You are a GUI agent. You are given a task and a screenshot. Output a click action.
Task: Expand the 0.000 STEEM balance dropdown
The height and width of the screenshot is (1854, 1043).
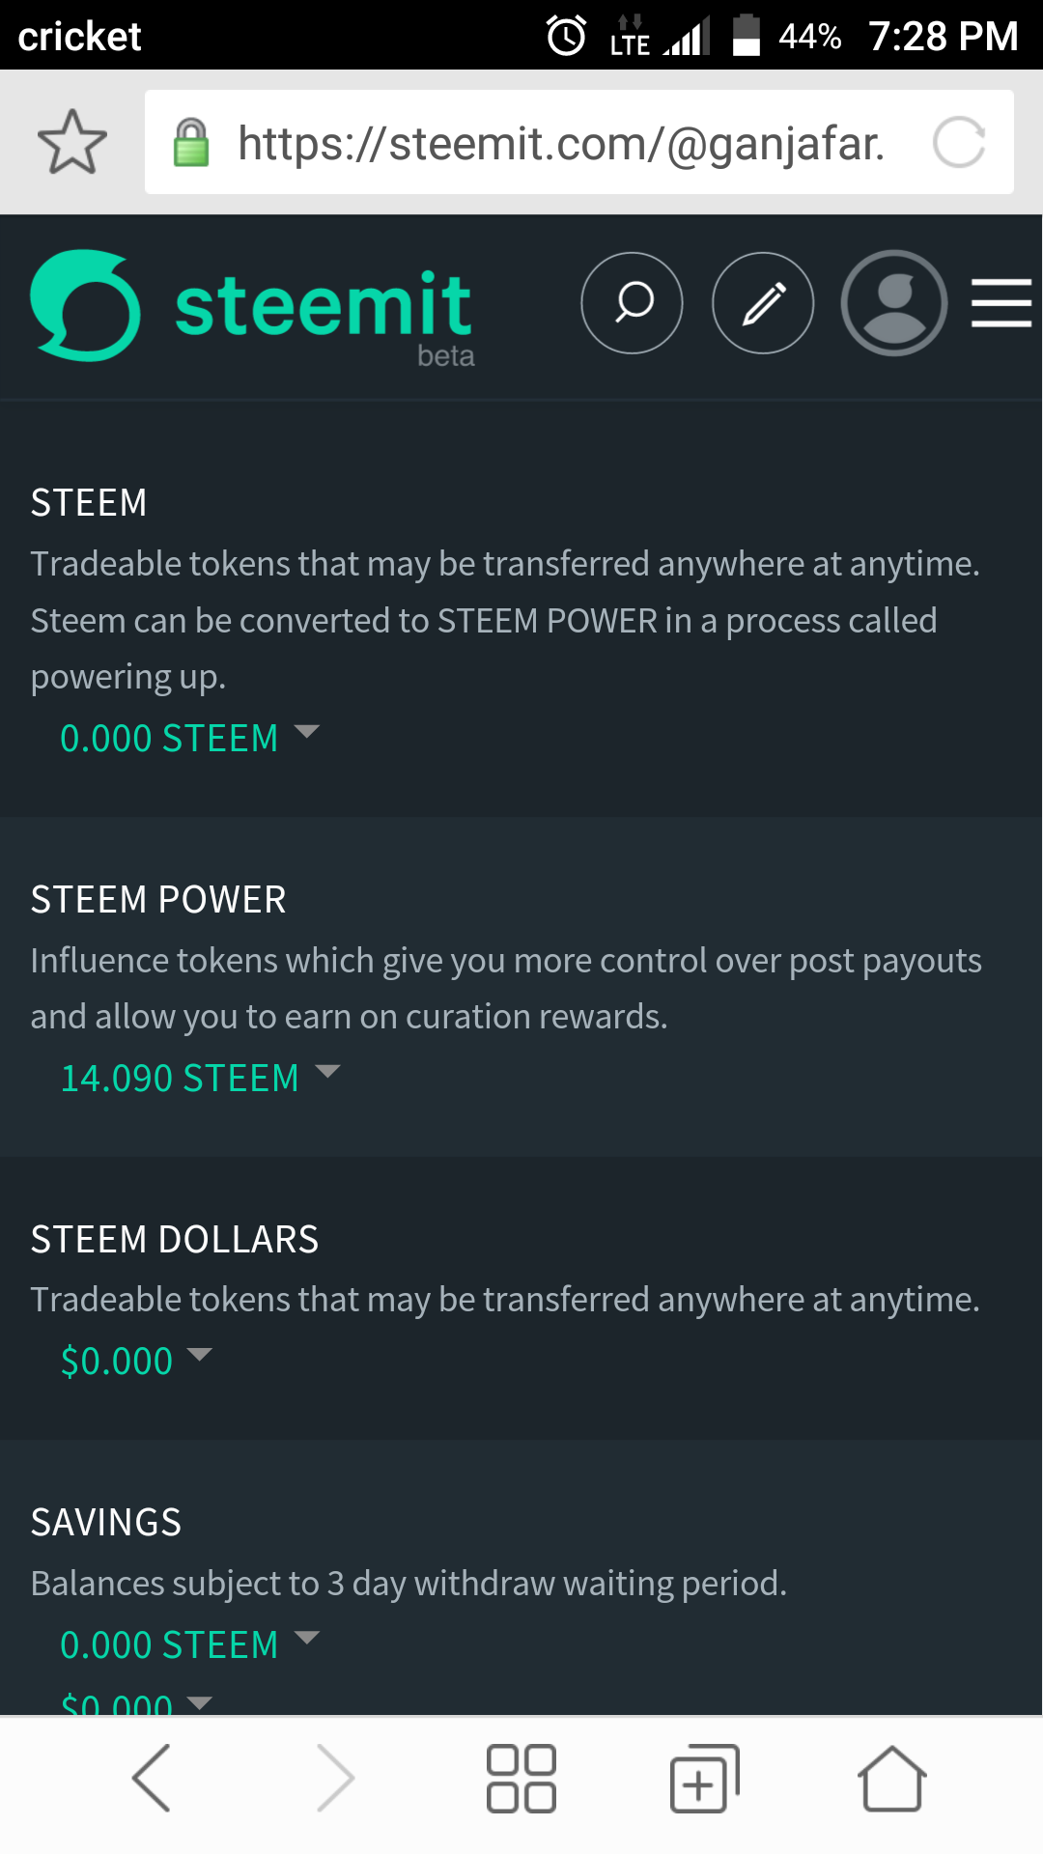(189, 738)
